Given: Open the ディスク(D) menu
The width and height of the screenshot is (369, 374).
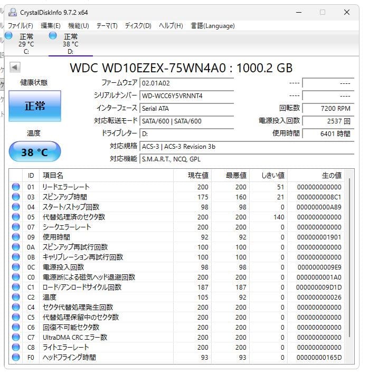Looking at the screenshot, I should [138, 26].
